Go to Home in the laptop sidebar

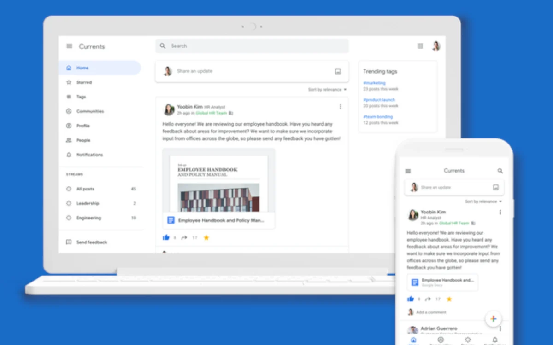click(x=100, y=68)
